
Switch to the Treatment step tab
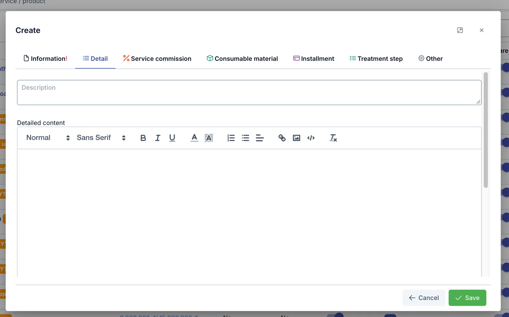(376, 59)
